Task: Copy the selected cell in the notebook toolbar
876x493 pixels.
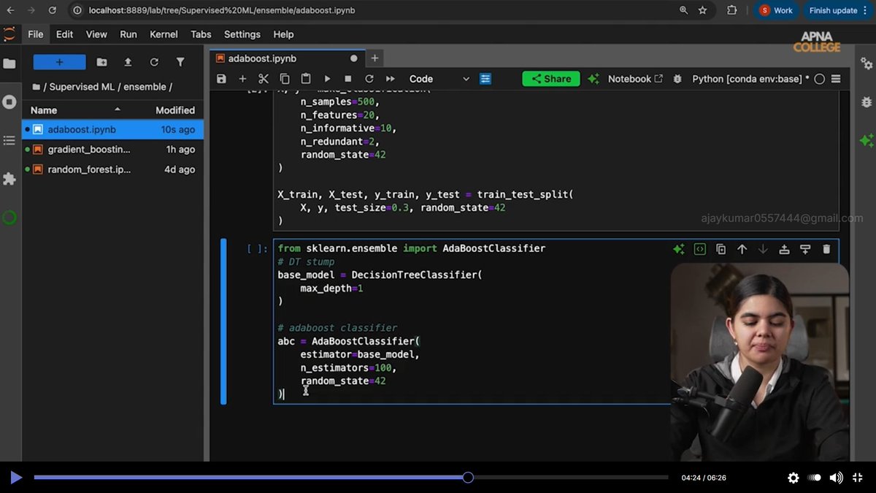Action: pyautogui.click(x=285, y=79)
